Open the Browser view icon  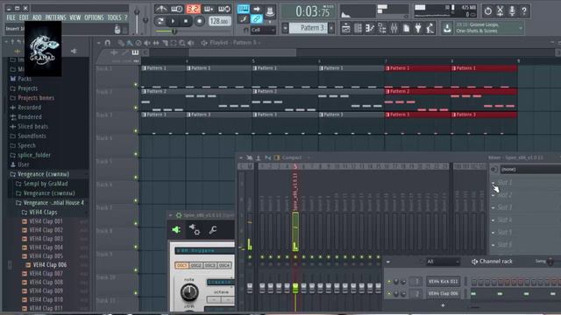coord(382,28)
